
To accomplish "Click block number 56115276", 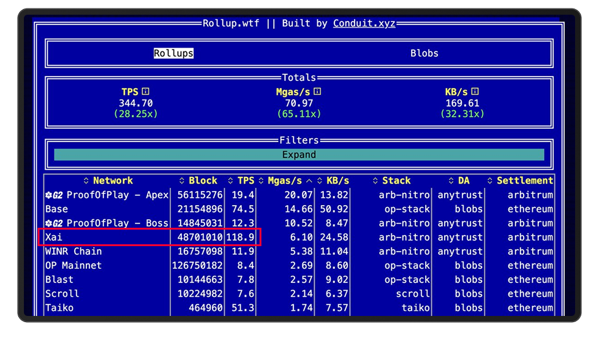I will pyautogui.click(x=200, y=195).
